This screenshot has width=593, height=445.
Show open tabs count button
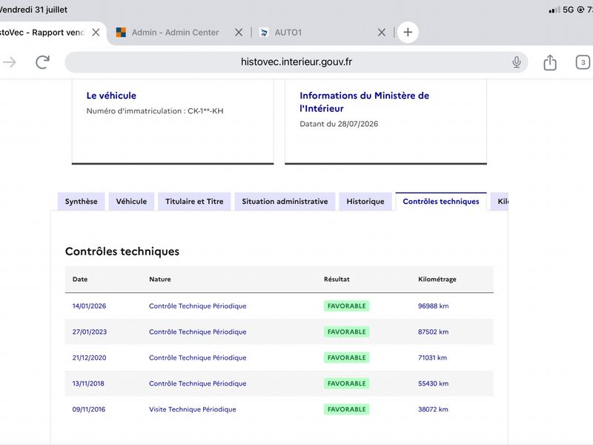coord(583,62)
